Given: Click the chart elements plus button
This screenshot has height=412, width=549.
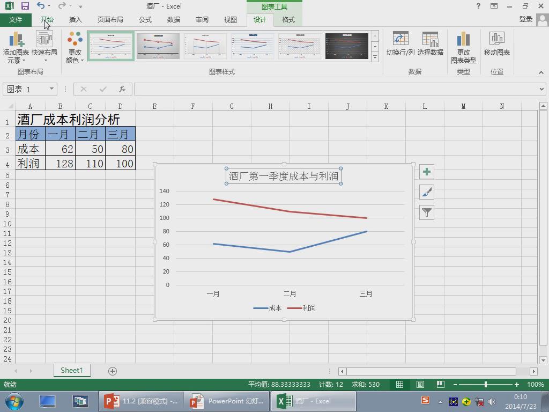Looking at the screenshot, I should pyautogui.click(x=426, y=172).
